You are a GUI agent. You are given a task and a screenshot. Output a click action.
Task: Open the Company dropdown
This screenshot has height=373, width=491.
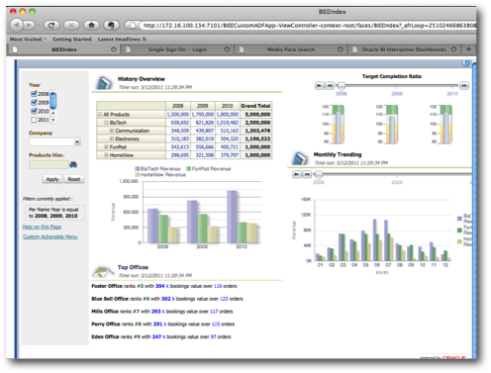coord(77,141)
